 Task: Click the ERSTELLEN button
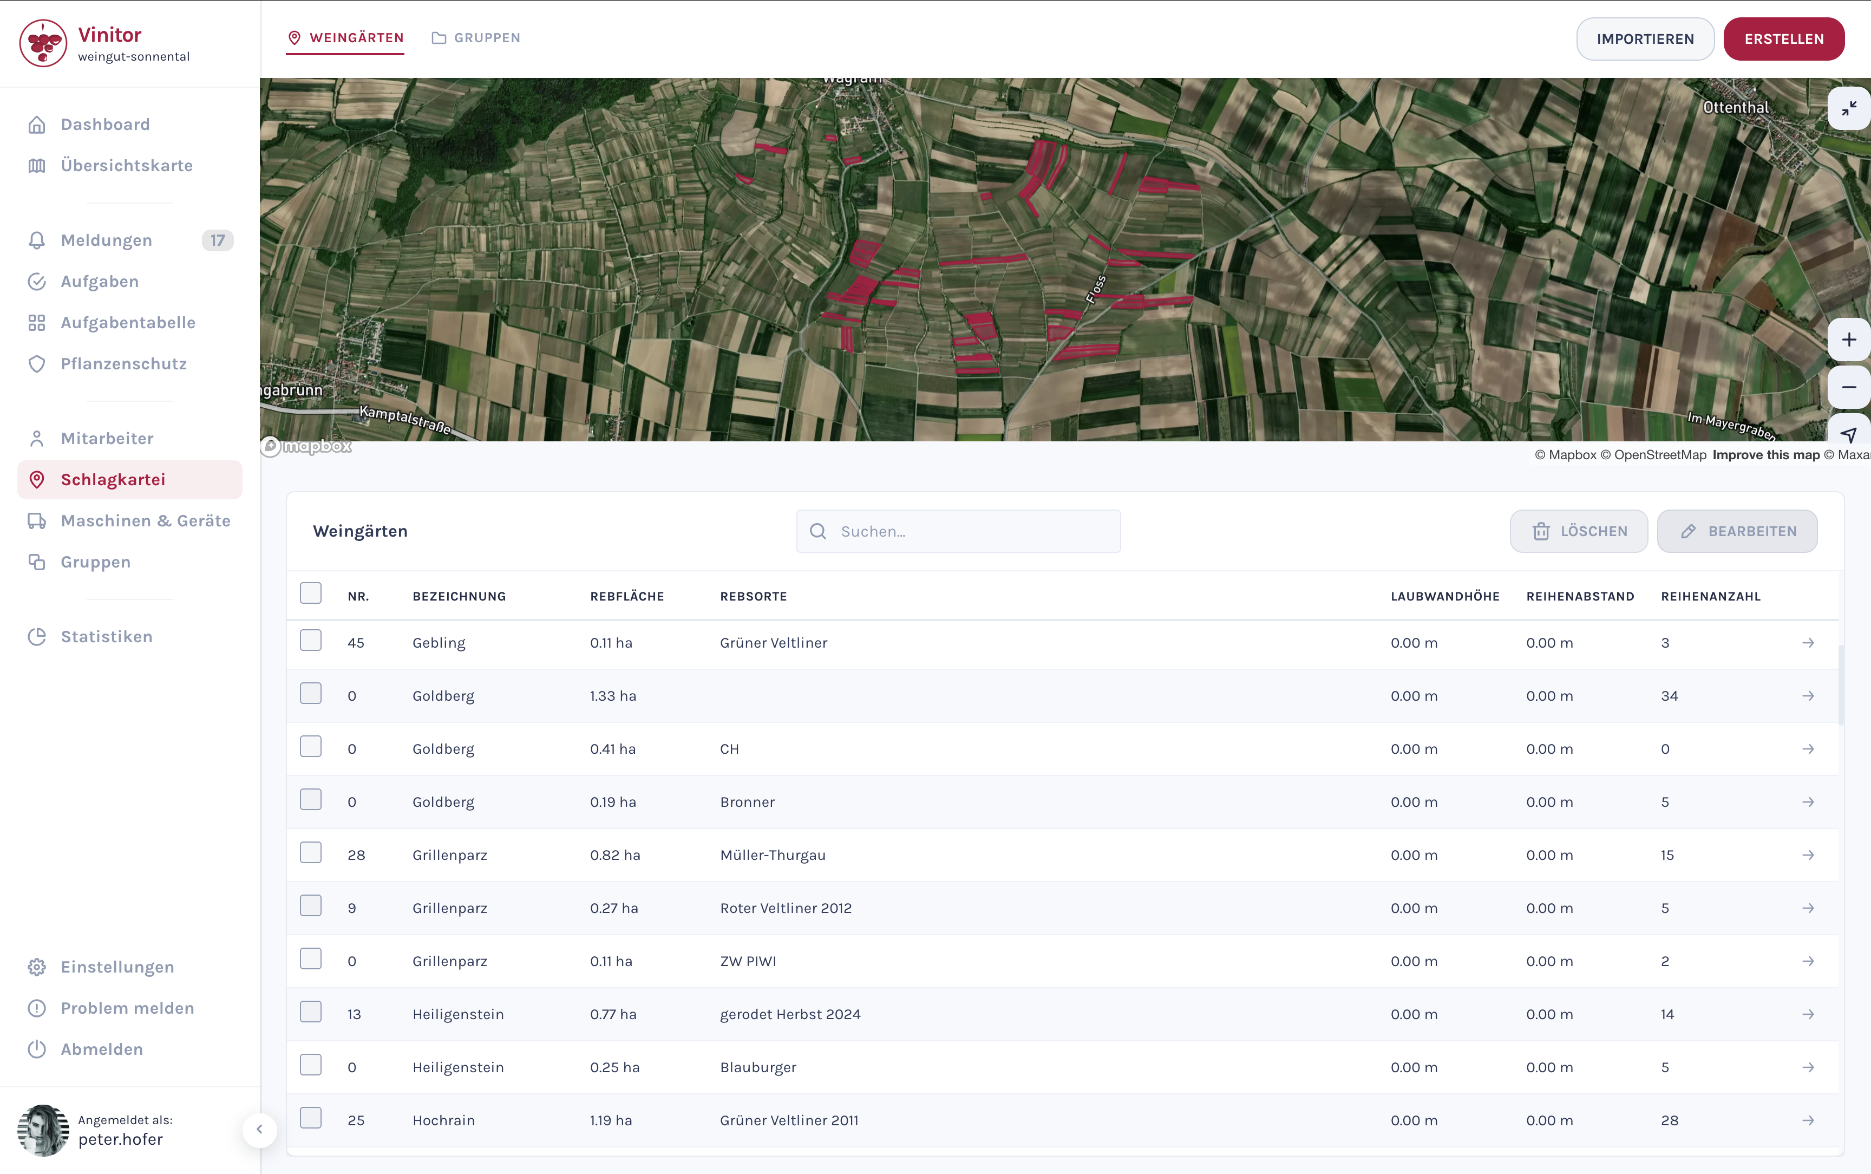[1783, 39]
